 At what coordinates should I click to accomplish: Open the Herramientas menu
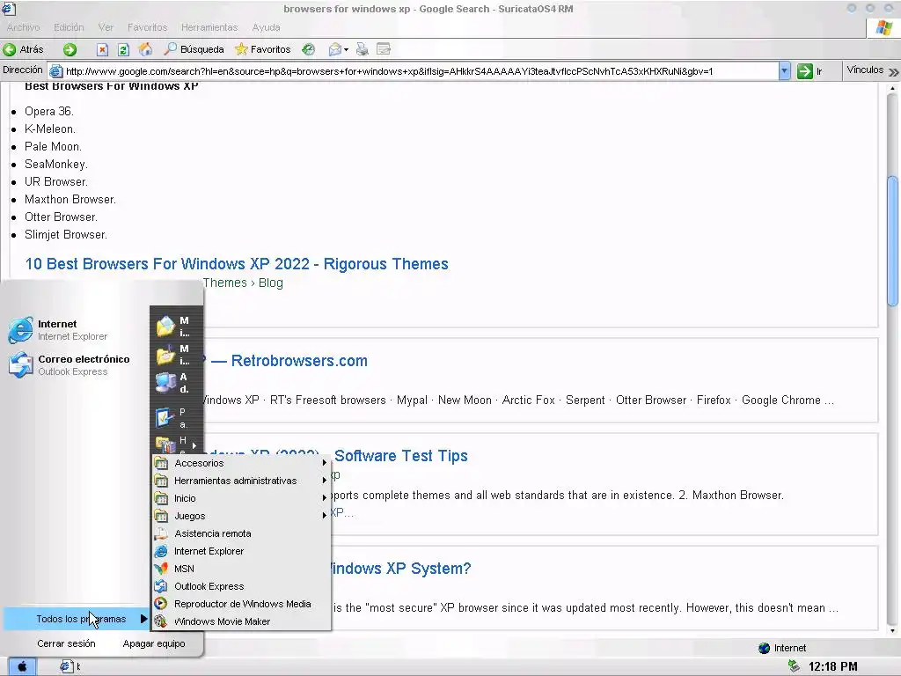[209, 27]
